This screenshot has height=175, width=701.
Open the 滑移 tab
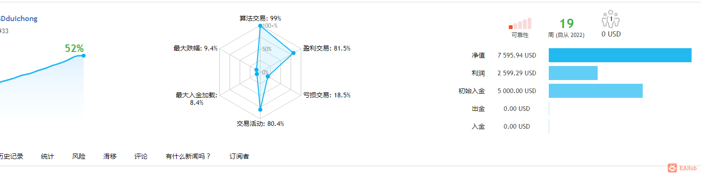pyautogui.click(x=110, y=156)
